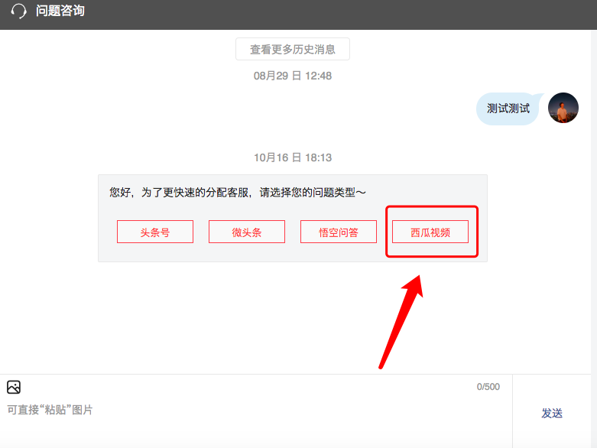Click the 08月29日 12:48 timestamp
The height and width of the screenshot is (448, 597).
293,76
